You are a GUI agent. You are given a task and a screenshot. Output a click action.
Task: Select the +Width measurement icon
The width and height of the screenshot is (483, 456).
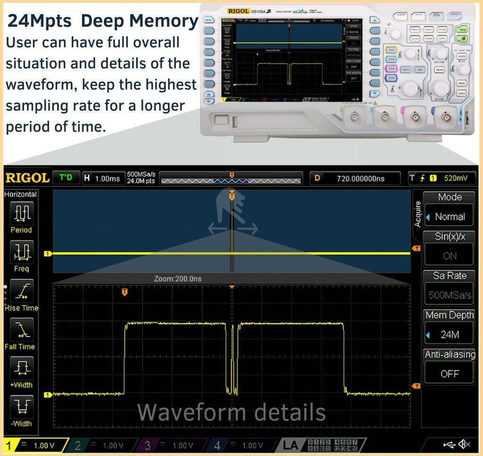click(21, 368)
